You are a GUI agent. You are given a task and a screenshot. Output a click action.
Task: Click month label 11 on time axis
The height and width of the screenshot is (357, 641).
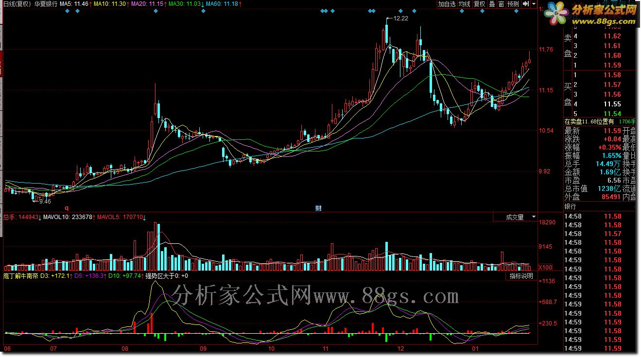[x=326, y=349]
